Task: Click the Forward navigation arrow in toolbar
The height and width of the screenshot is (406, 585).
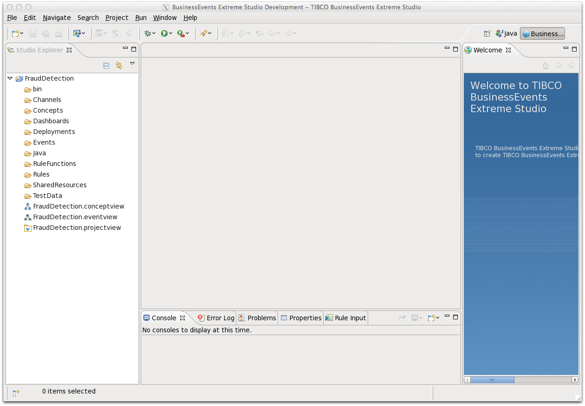Action: point(288,33)
